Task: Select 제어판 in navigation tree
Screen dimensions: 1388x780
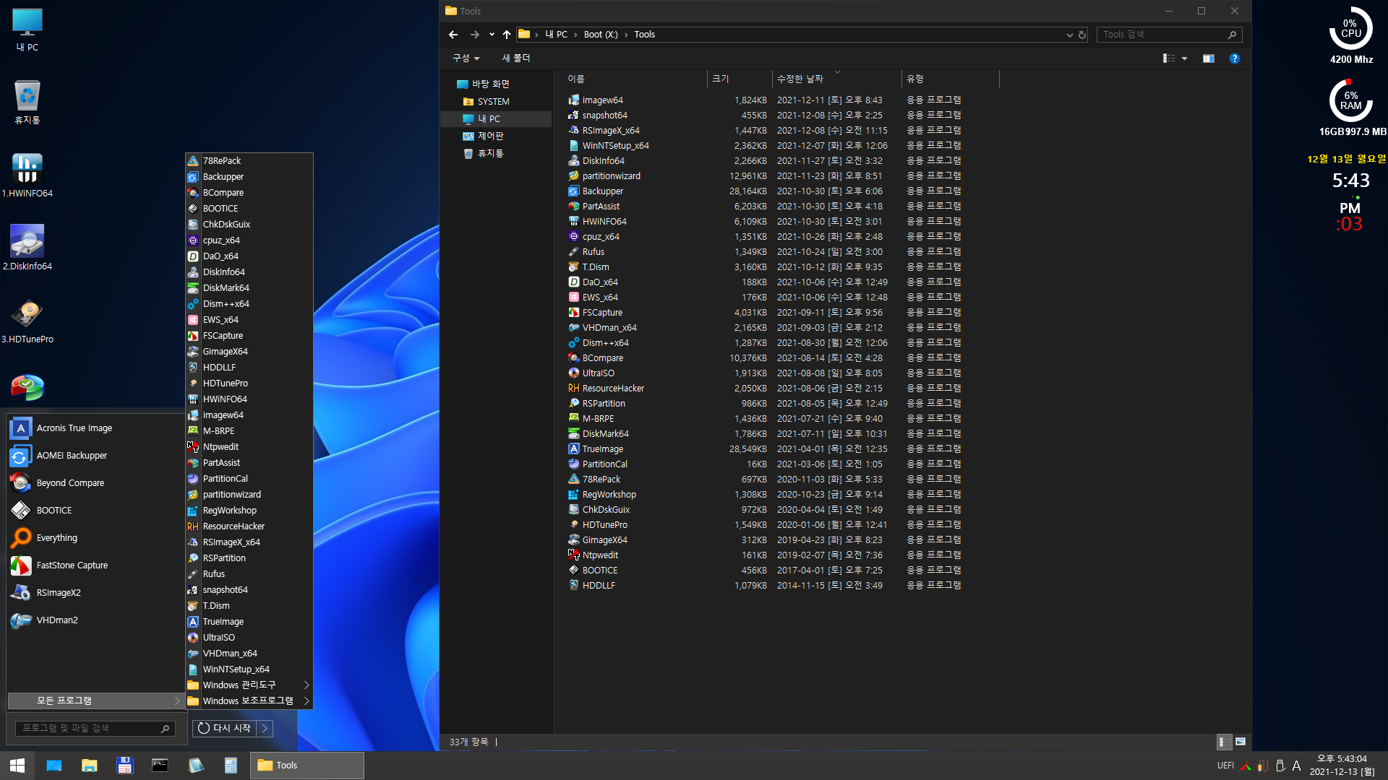Action: click(x=490, y=136)
